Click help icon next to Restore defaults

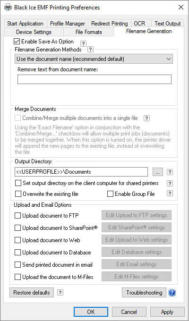coord(60,293)
